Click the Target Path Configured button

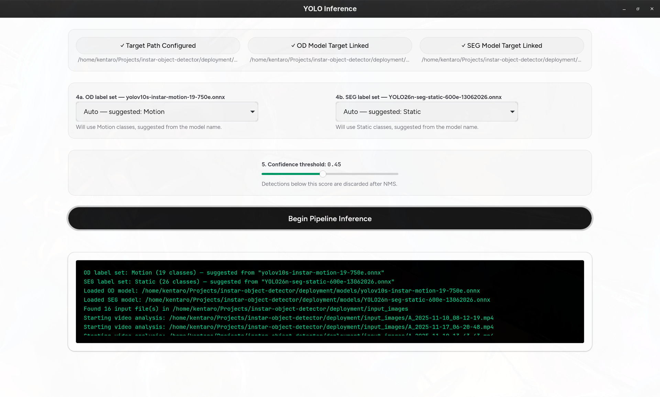coord(158,45)
